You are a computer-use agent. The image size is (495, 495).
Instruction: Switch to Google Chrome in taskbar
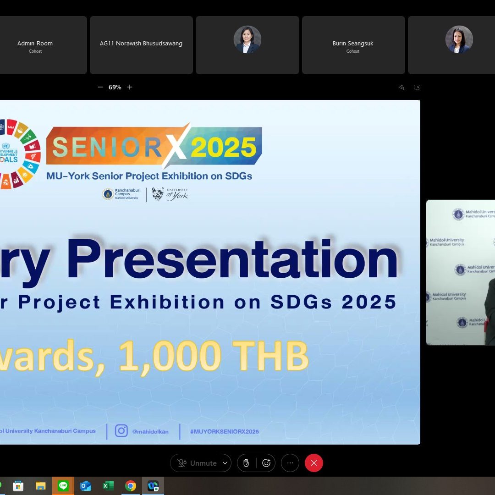pyautogui.click(x=131, y=486)
